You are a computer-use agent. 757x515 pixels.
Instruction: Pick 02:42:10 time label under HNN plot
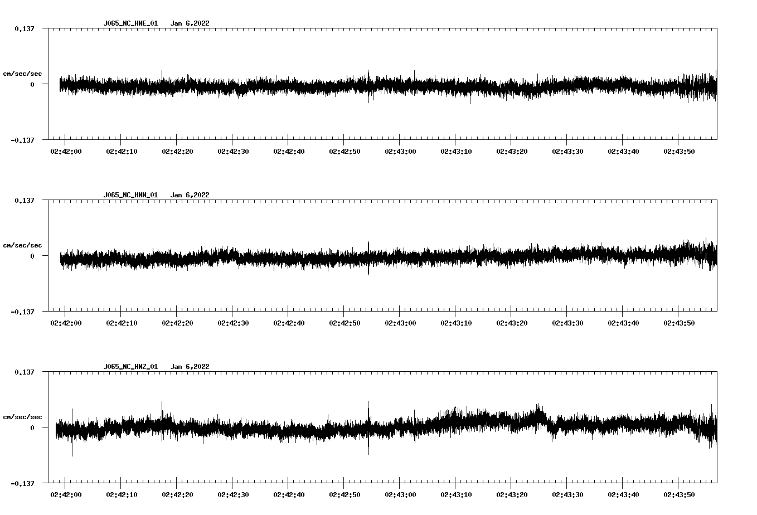click(122, 323)
